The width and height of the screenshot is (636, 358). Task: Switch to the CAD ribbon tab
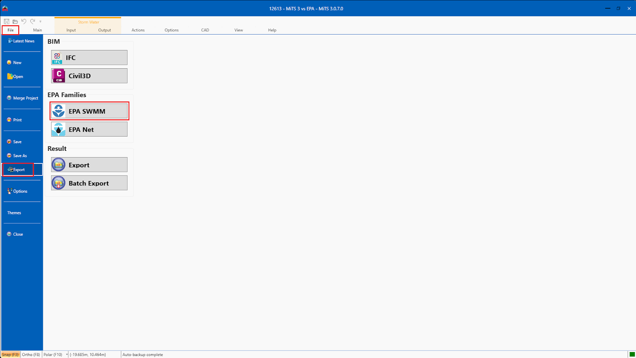point(205,30)
